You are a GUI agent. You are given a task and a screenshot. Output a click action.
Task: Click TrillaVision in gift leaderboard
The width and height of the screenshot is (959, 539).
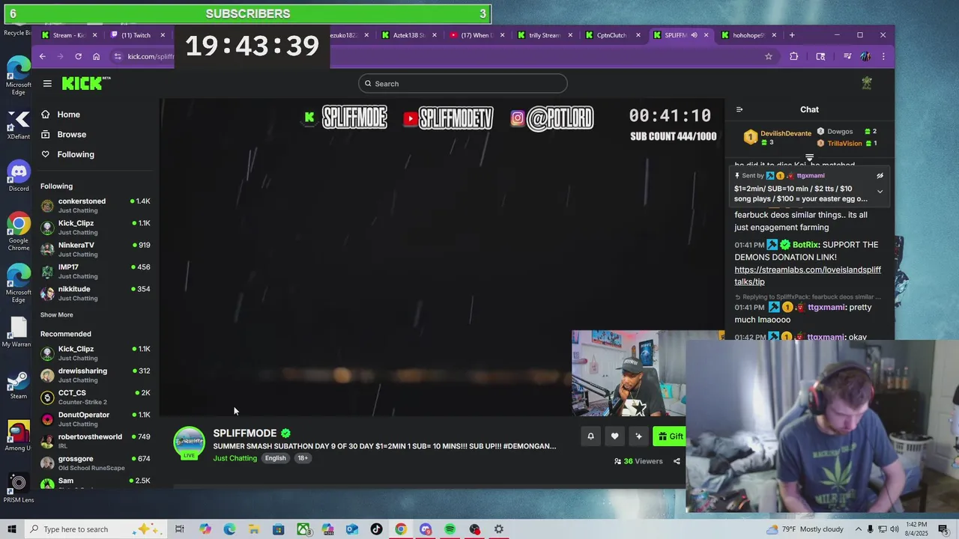click(x=844, y=144)
